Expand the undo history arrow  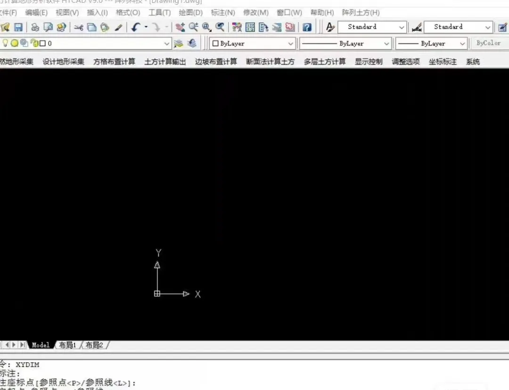[146, 27]
